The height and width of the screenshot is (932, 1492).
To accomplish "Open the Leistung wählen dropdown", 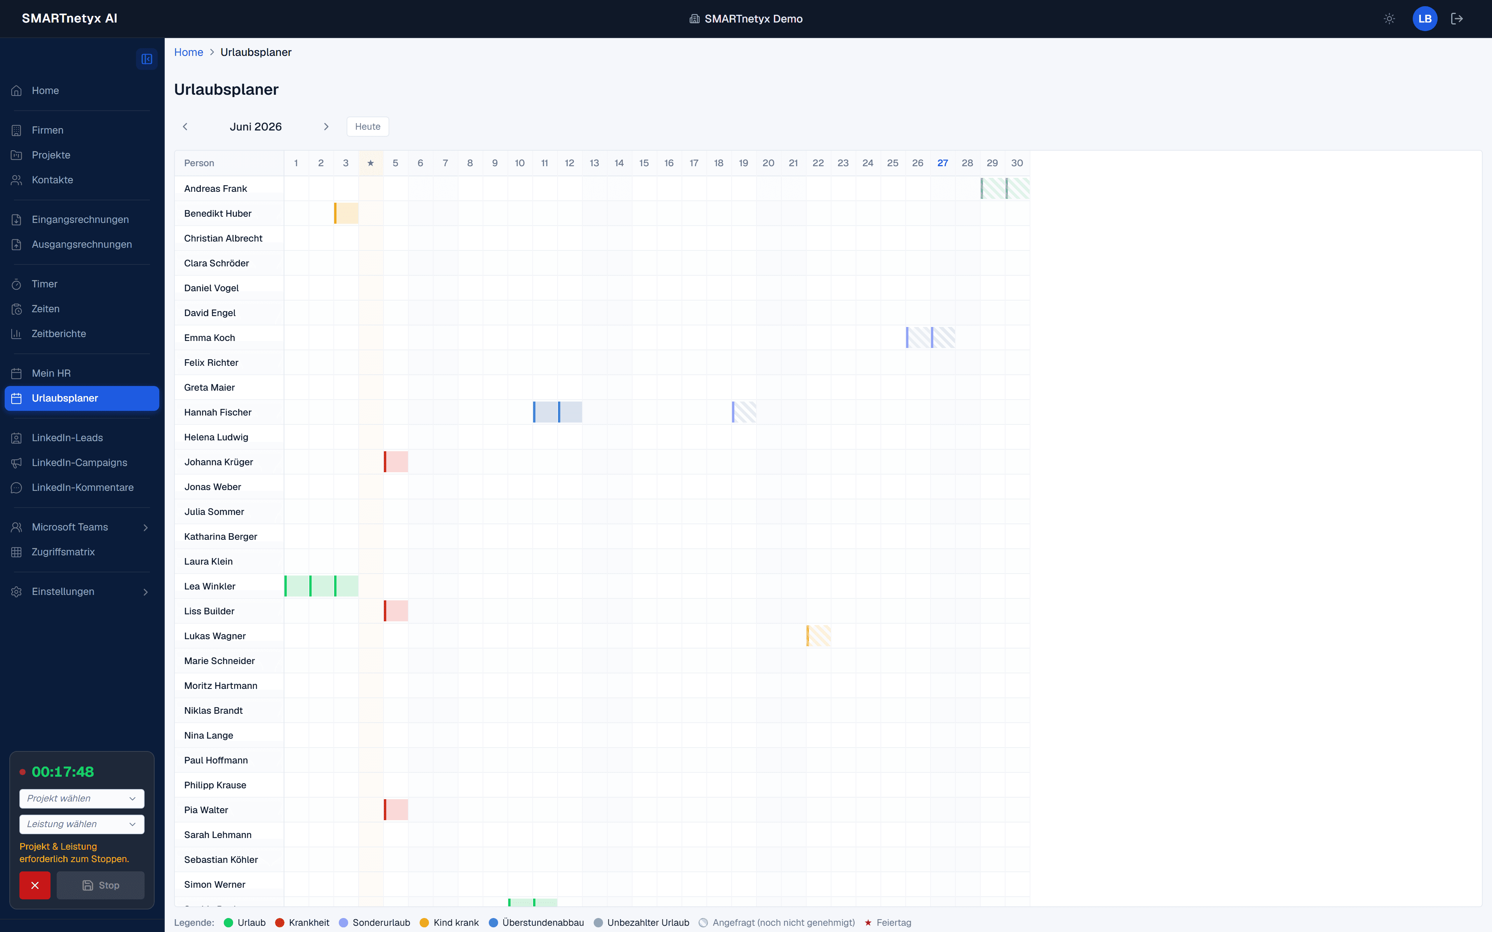I will coord(82,824).
